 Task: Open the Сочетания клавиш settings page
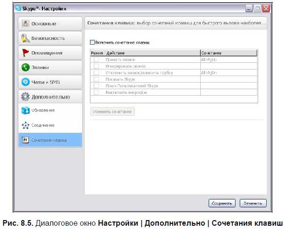point(50,140)
